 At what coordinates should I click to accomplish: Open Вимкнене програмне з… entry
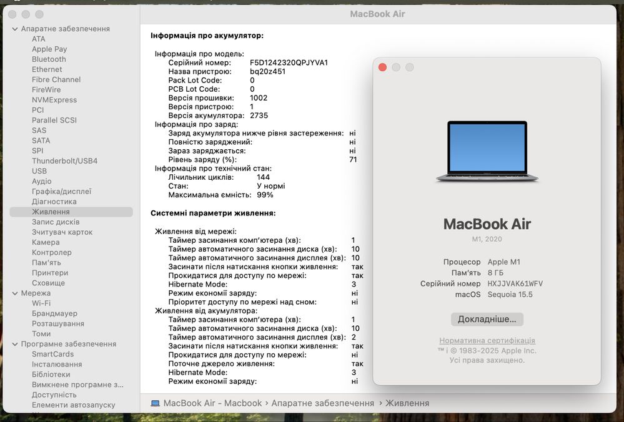pyautogui.click(x=77, y=385)
